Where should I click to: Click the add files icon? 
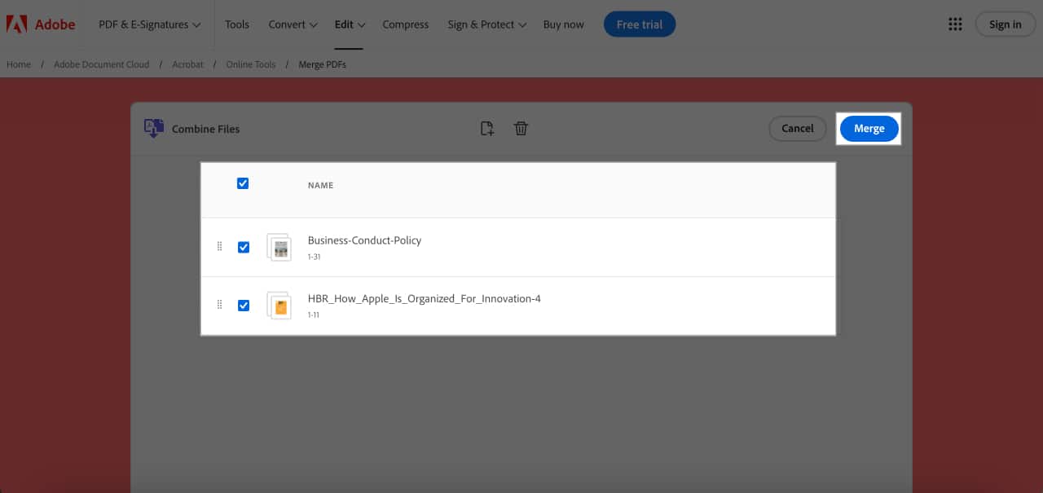(487, 128)
